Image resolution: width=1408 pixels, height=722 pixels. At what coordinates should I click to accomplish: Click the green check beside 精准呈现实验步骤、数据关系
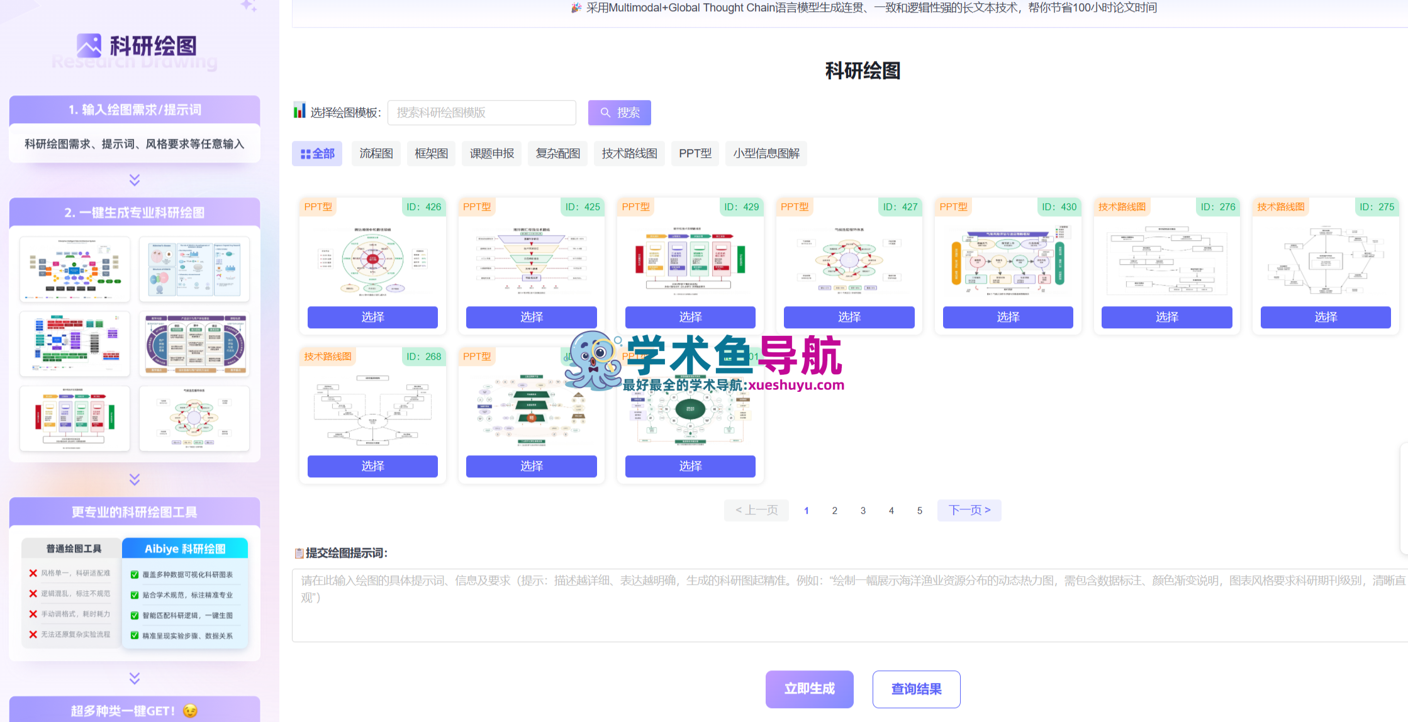pyautogui.click(x=134, y=636)
